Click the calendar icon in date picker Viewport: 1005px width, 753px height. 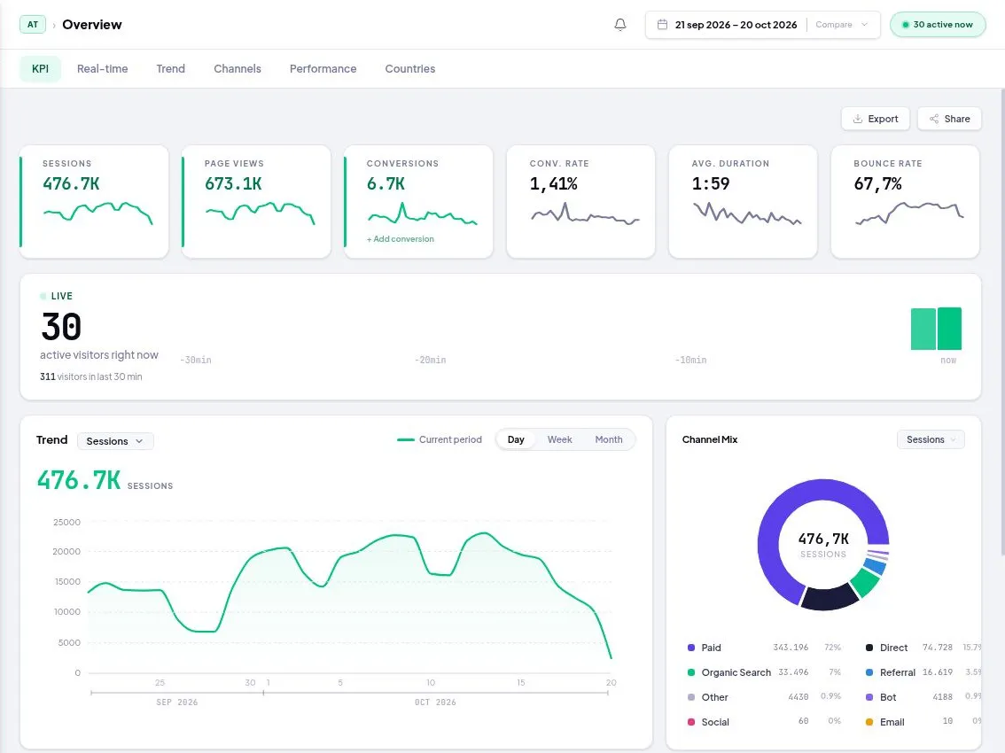click(662, 24)
